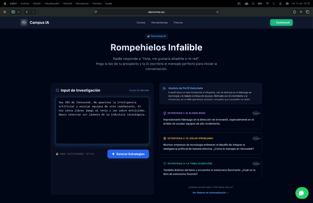
Task: Click the Campus IA brain logo
Action: pyautogui.click(x=24, y=22)
